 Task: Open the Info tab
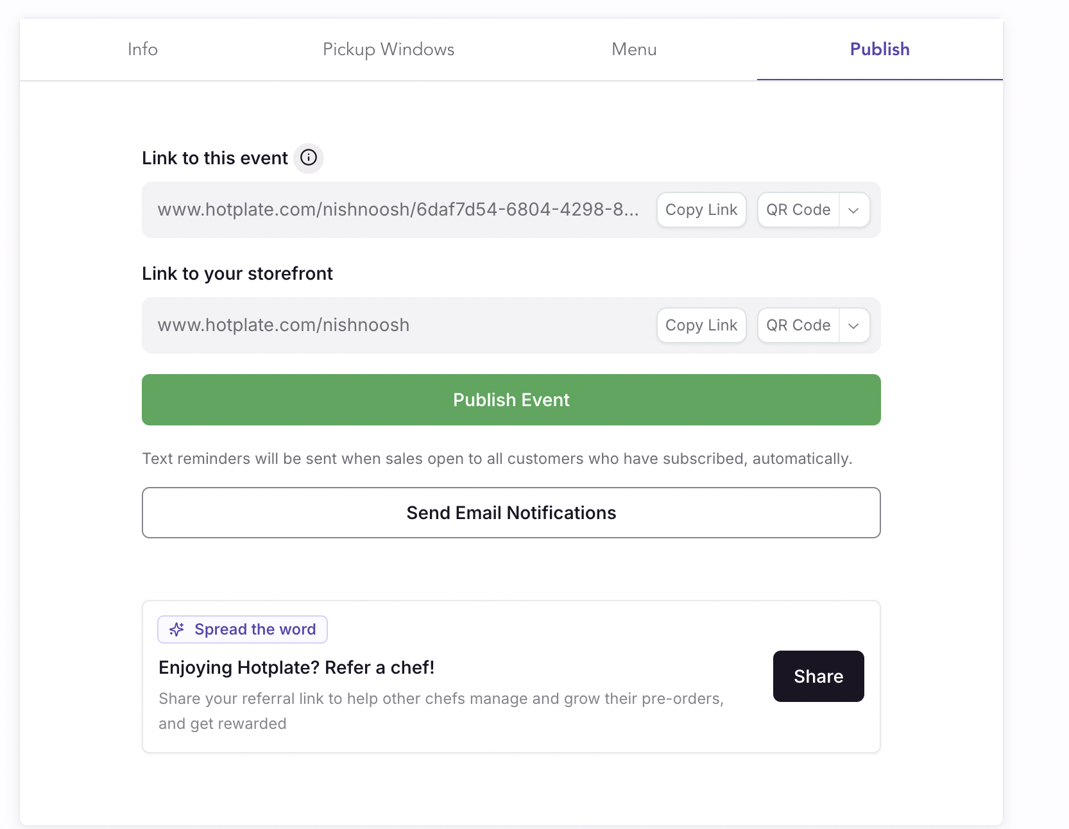point(142,49)
